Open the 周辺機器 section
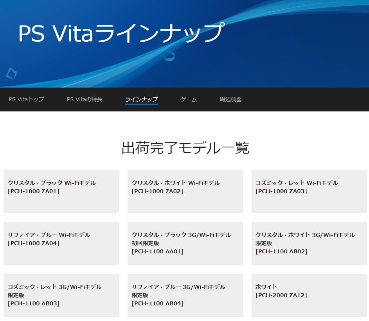 point(232,99)
